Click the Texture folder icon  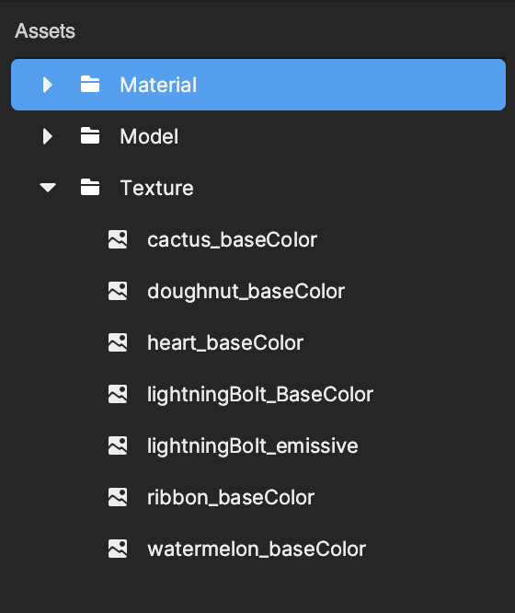[90, 187]
